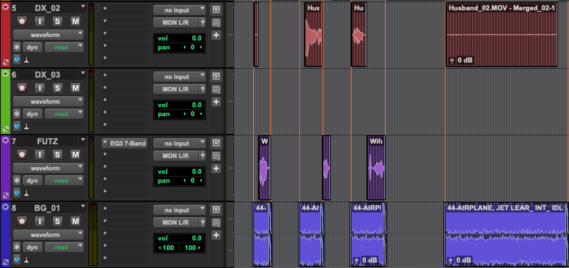The width and height of the screenshot is (569, 268).
Task: Solo the DX_02 track
Action: click(x=58, y=21)
